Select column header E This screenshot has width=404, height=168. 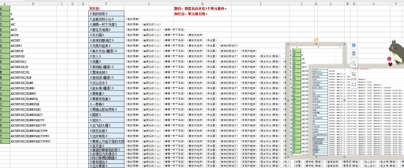(83, 4)
